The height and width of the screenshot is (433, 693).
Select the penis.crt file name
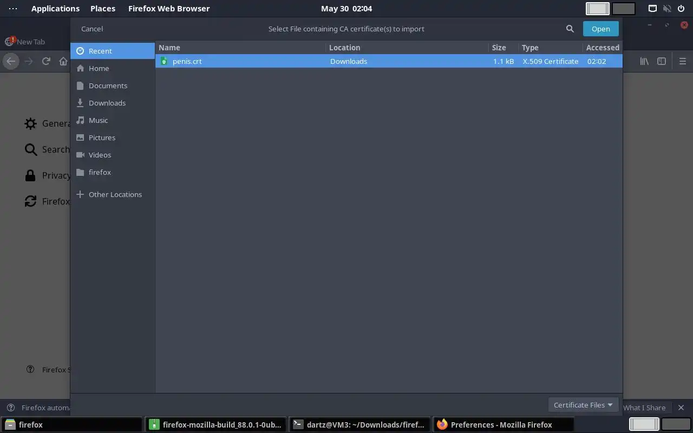tap(187, 61)
